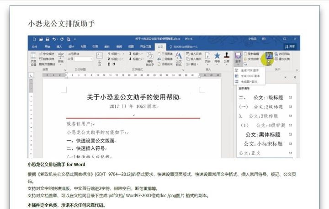This screenshot has height=209, width=329.
Task: Click the Print preview icon in quick access toolbar
Action: click(x=69, y=39)
